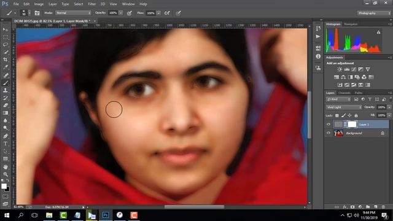Select the Clone Stamp tool

click(6, 90)
